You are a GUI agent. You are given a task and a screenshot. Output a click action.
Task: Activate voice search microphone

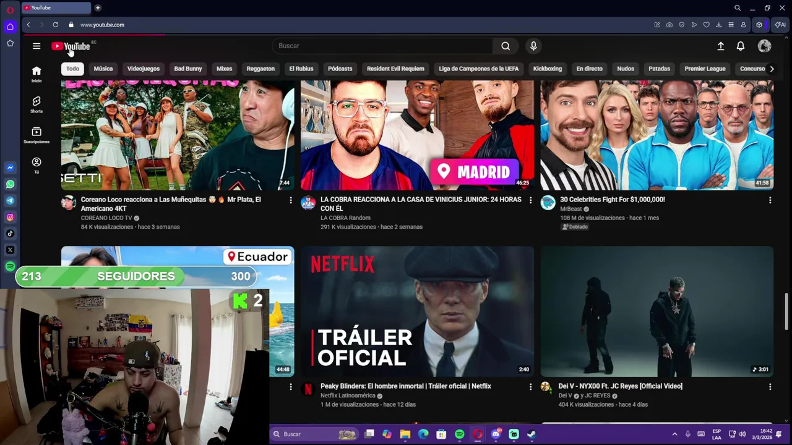click(x=533, y=46)
